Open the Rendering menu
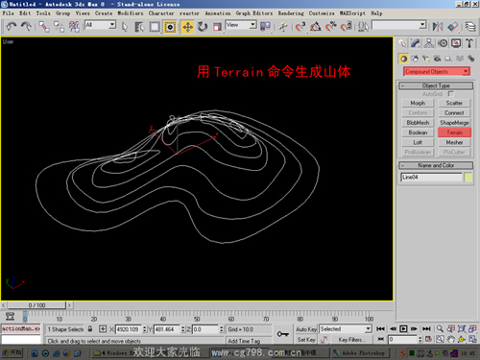Image resolution: width=480 pixels, height=360 pixels. tap(291, 13)
